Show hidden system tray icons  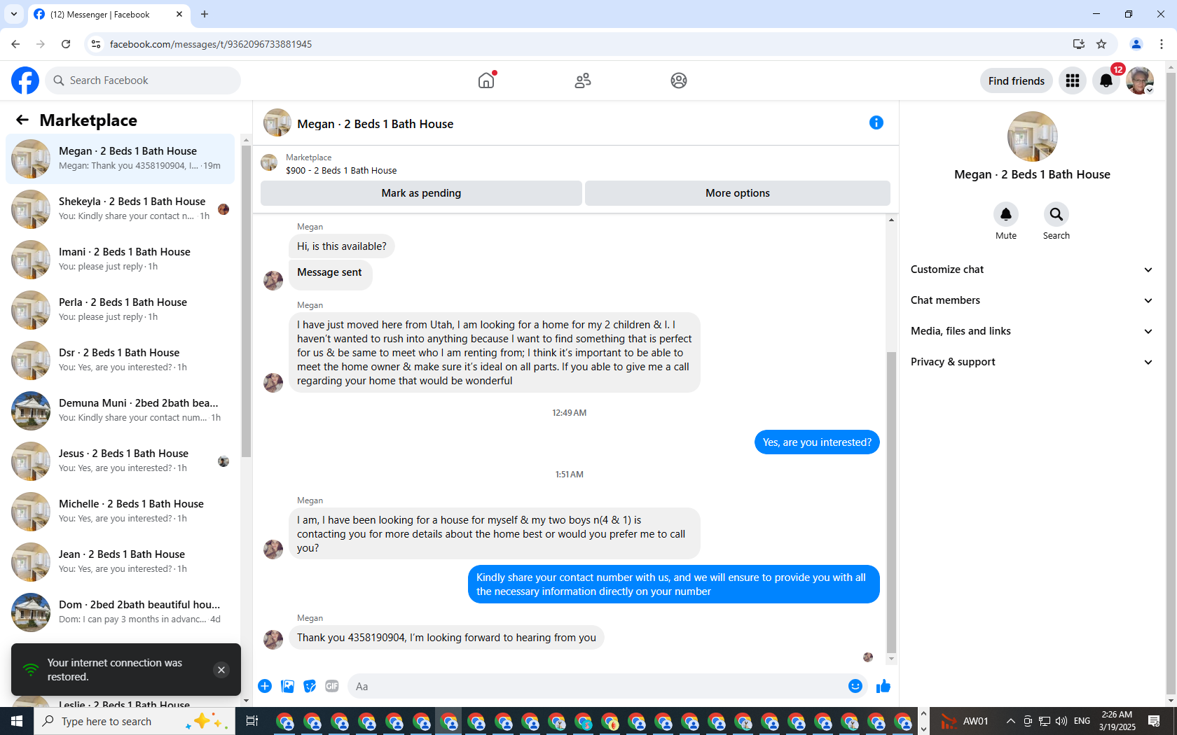[x=1010, y=721]
